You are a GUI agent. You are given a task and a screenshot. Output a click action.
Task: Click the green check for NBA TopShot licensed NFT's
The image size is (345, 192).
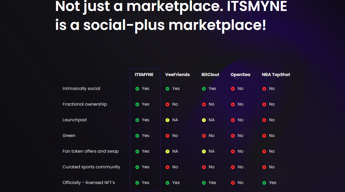tap(264, 183)
